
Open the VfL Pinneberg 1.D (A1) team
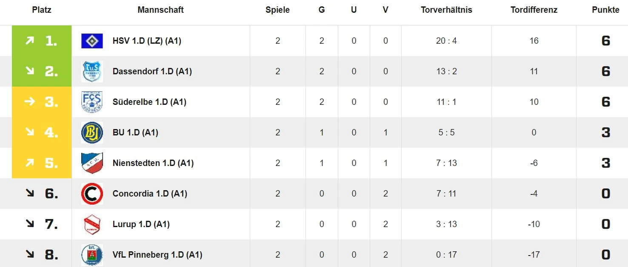[157, 255]
